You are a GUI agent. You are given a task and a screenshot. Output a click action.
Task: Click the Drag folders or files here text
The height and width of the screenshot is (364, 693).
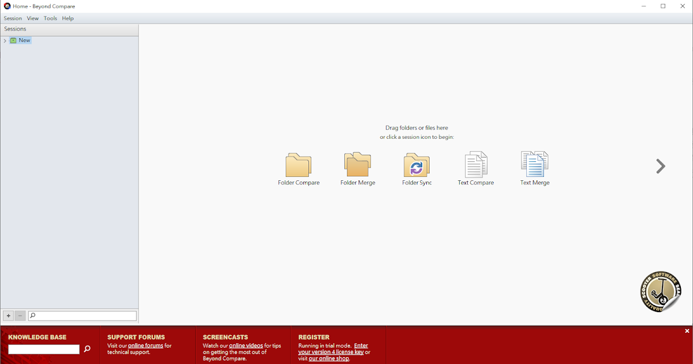[x=417, y=128]
